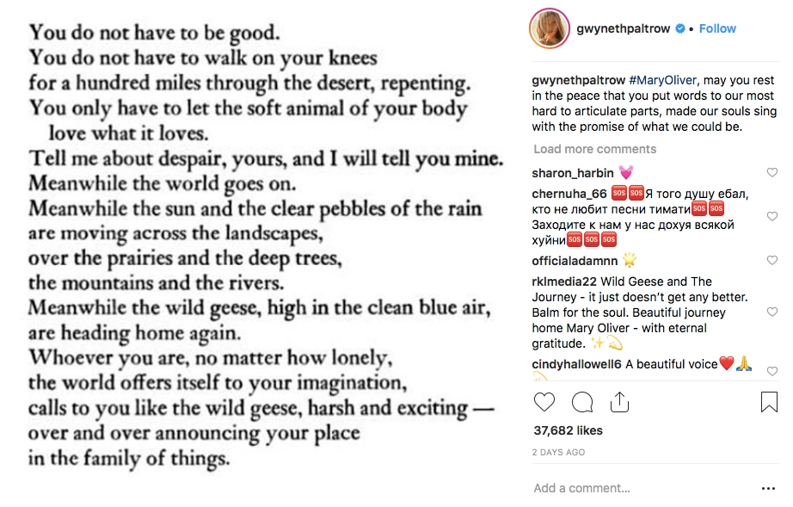793x507 pixels.
Task: Click gwynethpaltrow's profile avatar
Action: pyautogui.click(x=552, y=28)
